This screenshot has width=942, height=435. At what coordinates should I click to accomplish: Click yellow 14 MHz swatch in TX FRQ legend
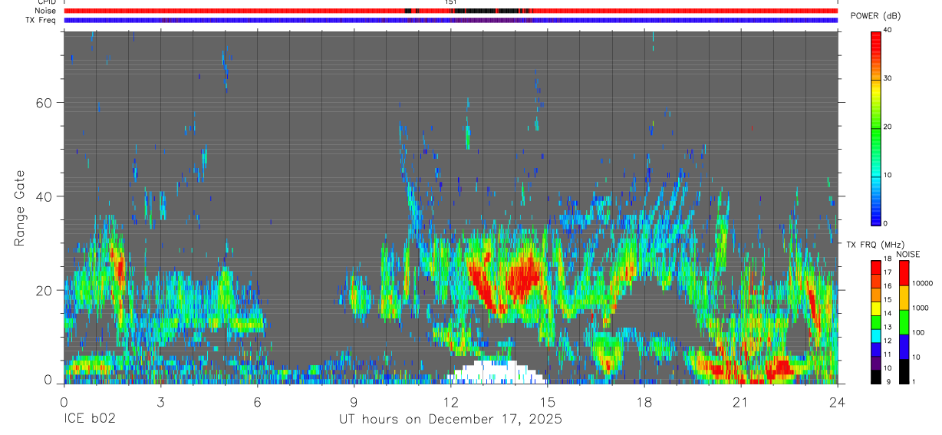coord(876,308)
